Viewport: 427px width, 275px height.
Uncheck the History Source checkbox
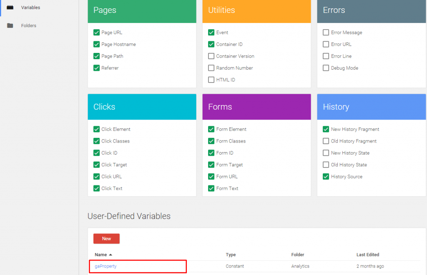coord(326,177)
